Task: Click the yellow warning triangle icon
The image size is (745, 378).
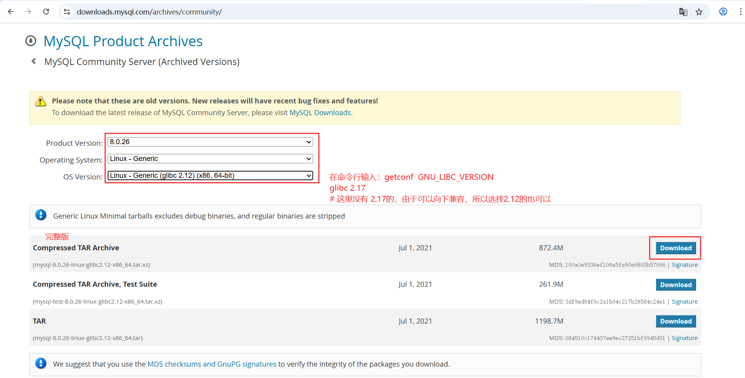Action: (40, 101)
